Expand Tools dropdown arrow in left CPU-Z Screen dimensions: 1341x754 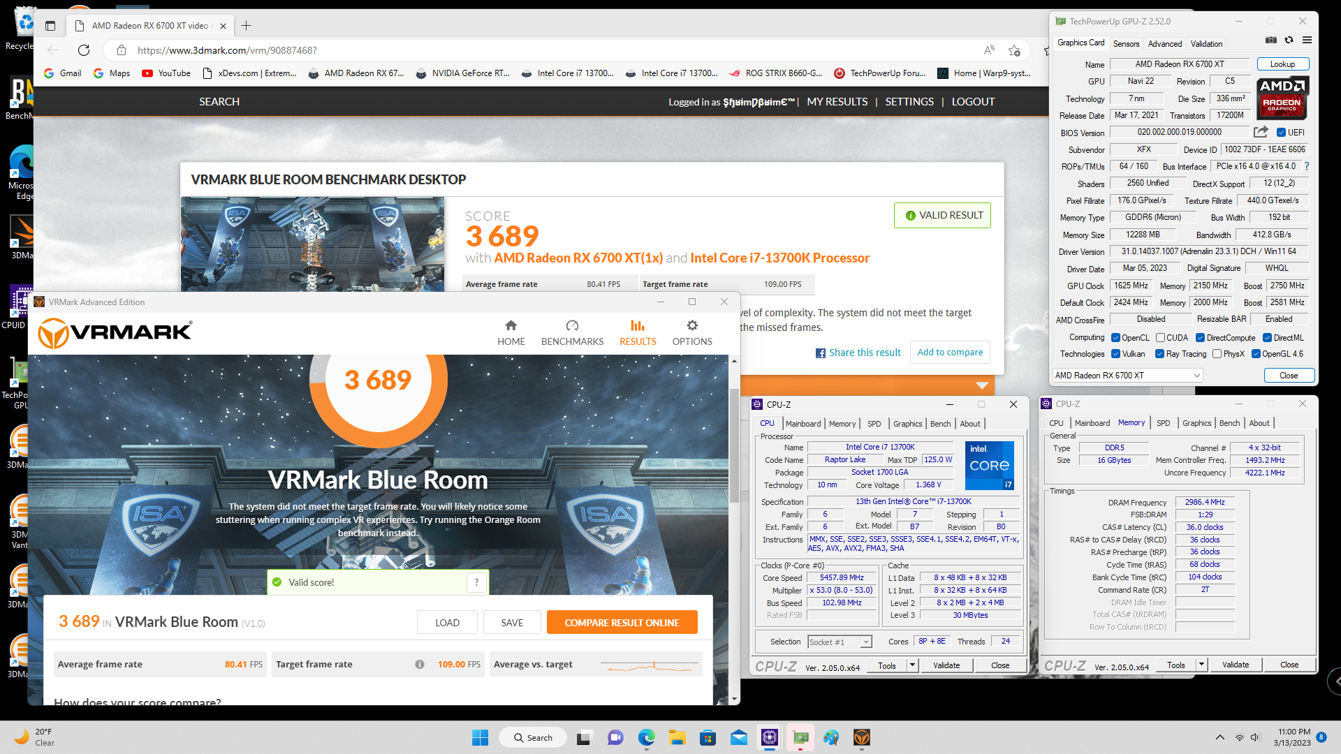tap(912, 665)
